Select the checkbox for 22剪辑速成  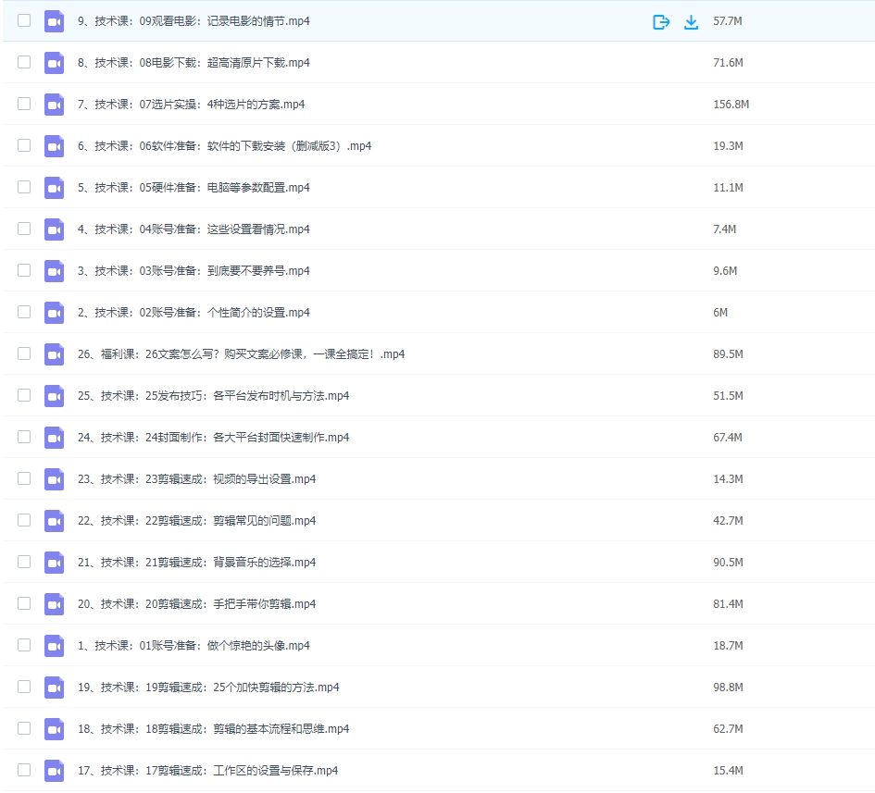[x=24, y=520]
